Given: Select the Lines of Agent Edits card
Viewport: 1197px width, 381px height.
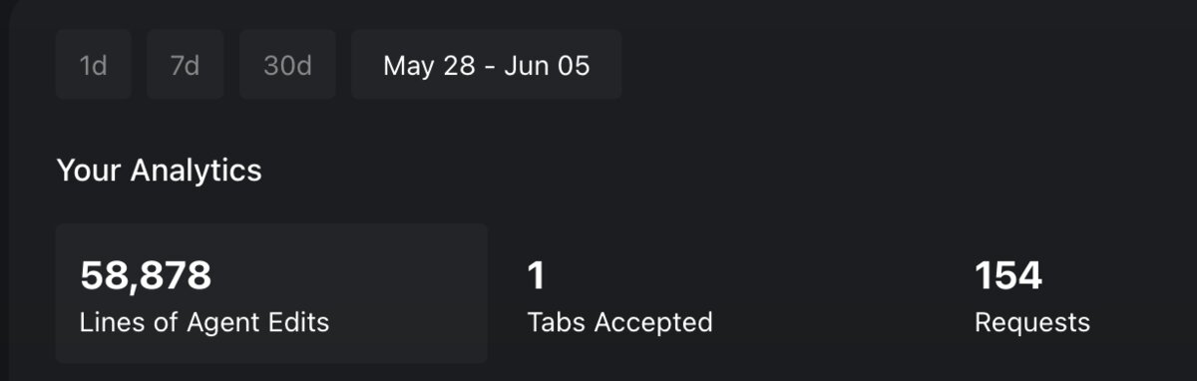Looking at the screenshot, I should [271, 293].
